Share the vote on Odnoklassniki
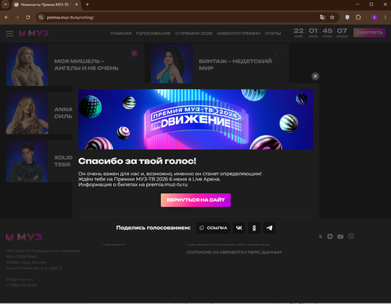 pyautogui.click(x=254, y=228)
